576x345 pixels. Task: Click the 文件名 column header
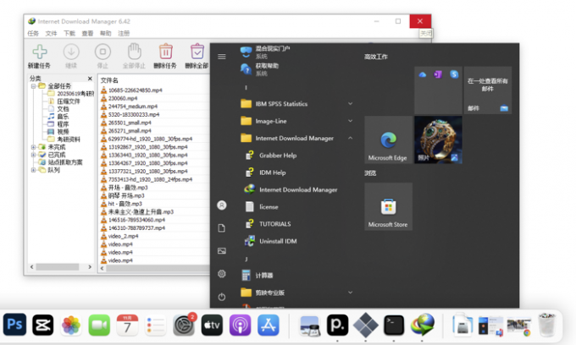pos(109,80)
